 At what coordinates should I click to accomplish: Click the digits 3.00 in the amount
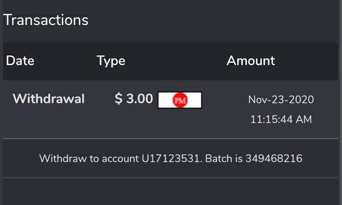(140, 99)
